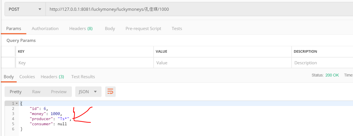Show response Headers (3) tab
Viewport: 353px width, 136px height.
[x=52, y=77]
